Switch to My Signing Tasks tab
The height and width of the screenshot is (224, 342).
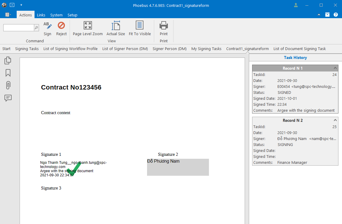click(206, 49)
